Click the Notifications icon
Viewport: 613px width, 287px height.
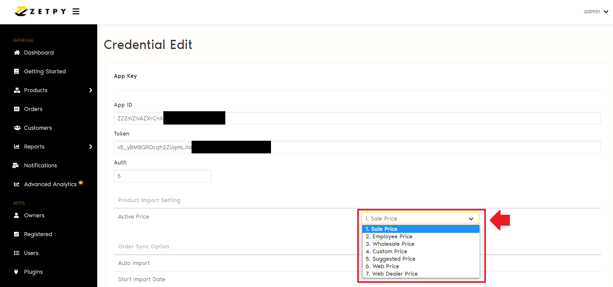tap(16, 165)
